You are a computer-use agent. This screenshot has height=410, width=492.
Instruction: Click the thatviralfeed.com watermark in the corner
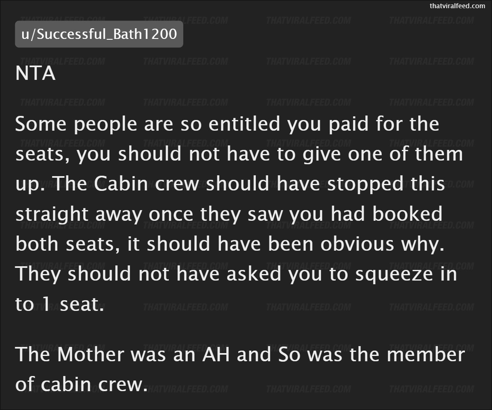(457, 6)
